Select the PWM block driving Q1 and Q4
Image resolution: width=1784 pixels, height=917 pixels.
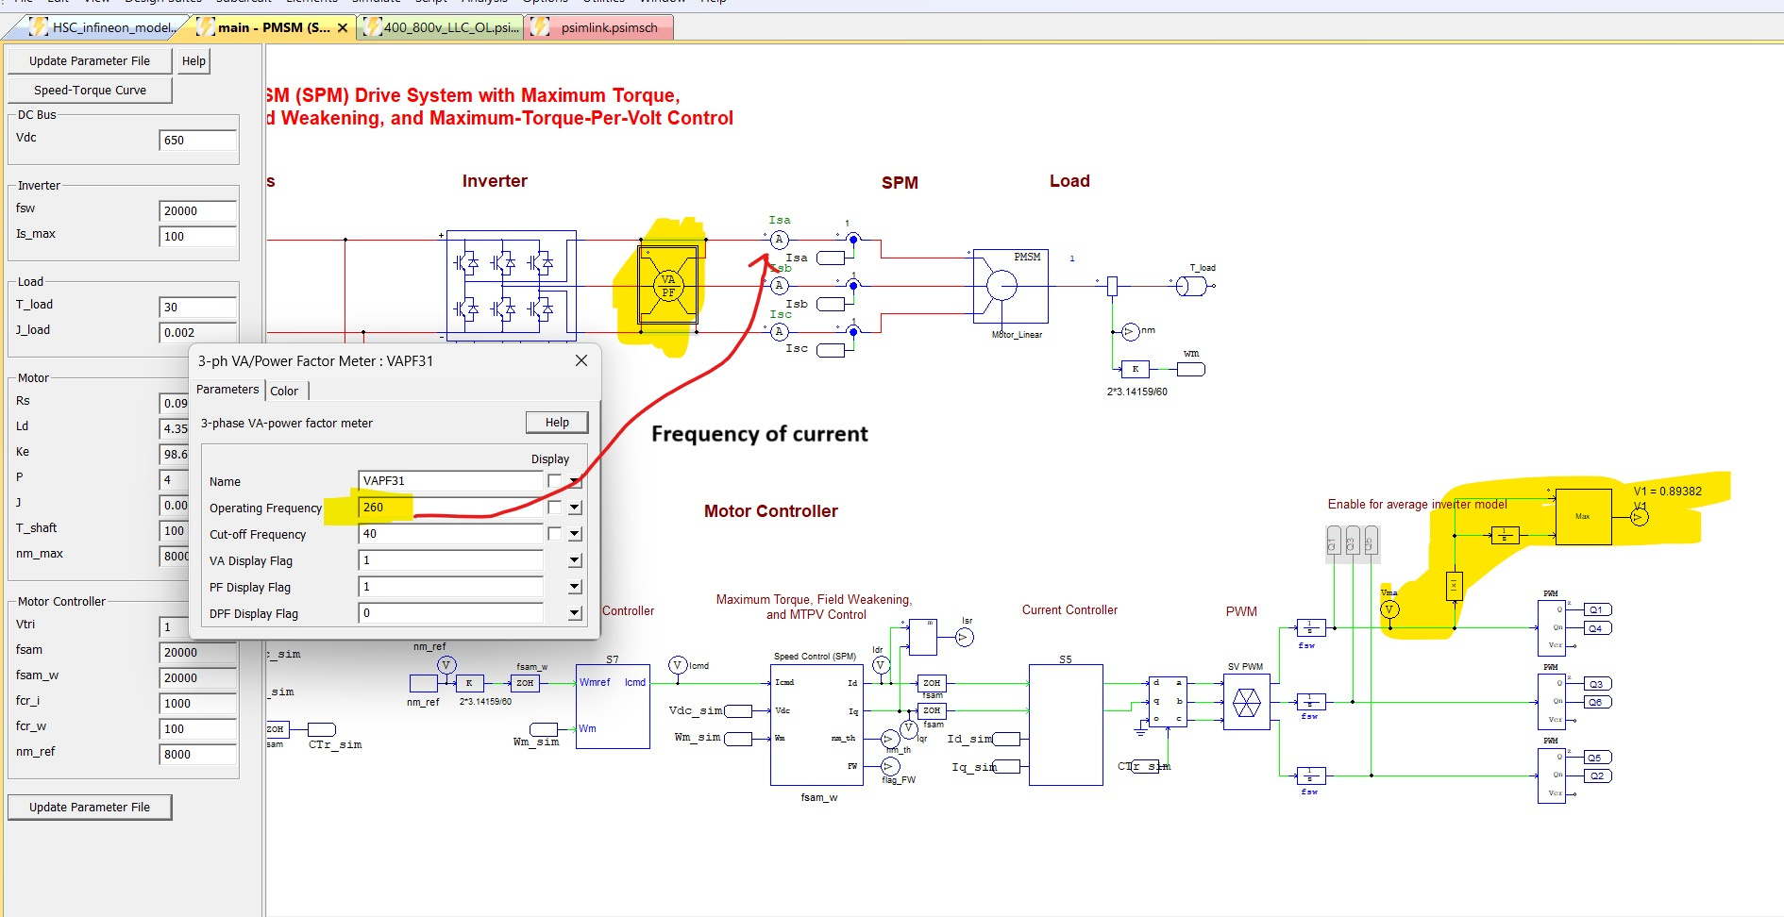[1553, 627]
